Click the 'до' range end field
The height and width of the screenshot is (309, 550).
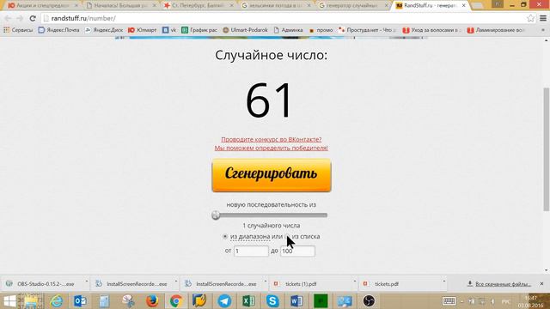297,251
